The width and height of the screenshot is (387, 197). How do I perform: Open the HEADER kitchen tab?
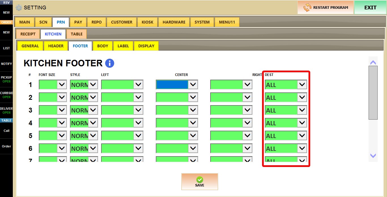pyautogui.click(x=56, y=46)
